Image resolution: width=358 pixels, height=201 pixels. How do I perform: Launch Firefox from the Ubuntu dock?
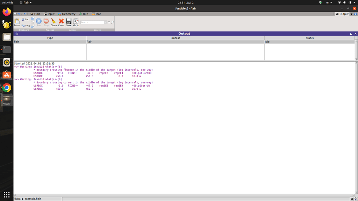6,12
